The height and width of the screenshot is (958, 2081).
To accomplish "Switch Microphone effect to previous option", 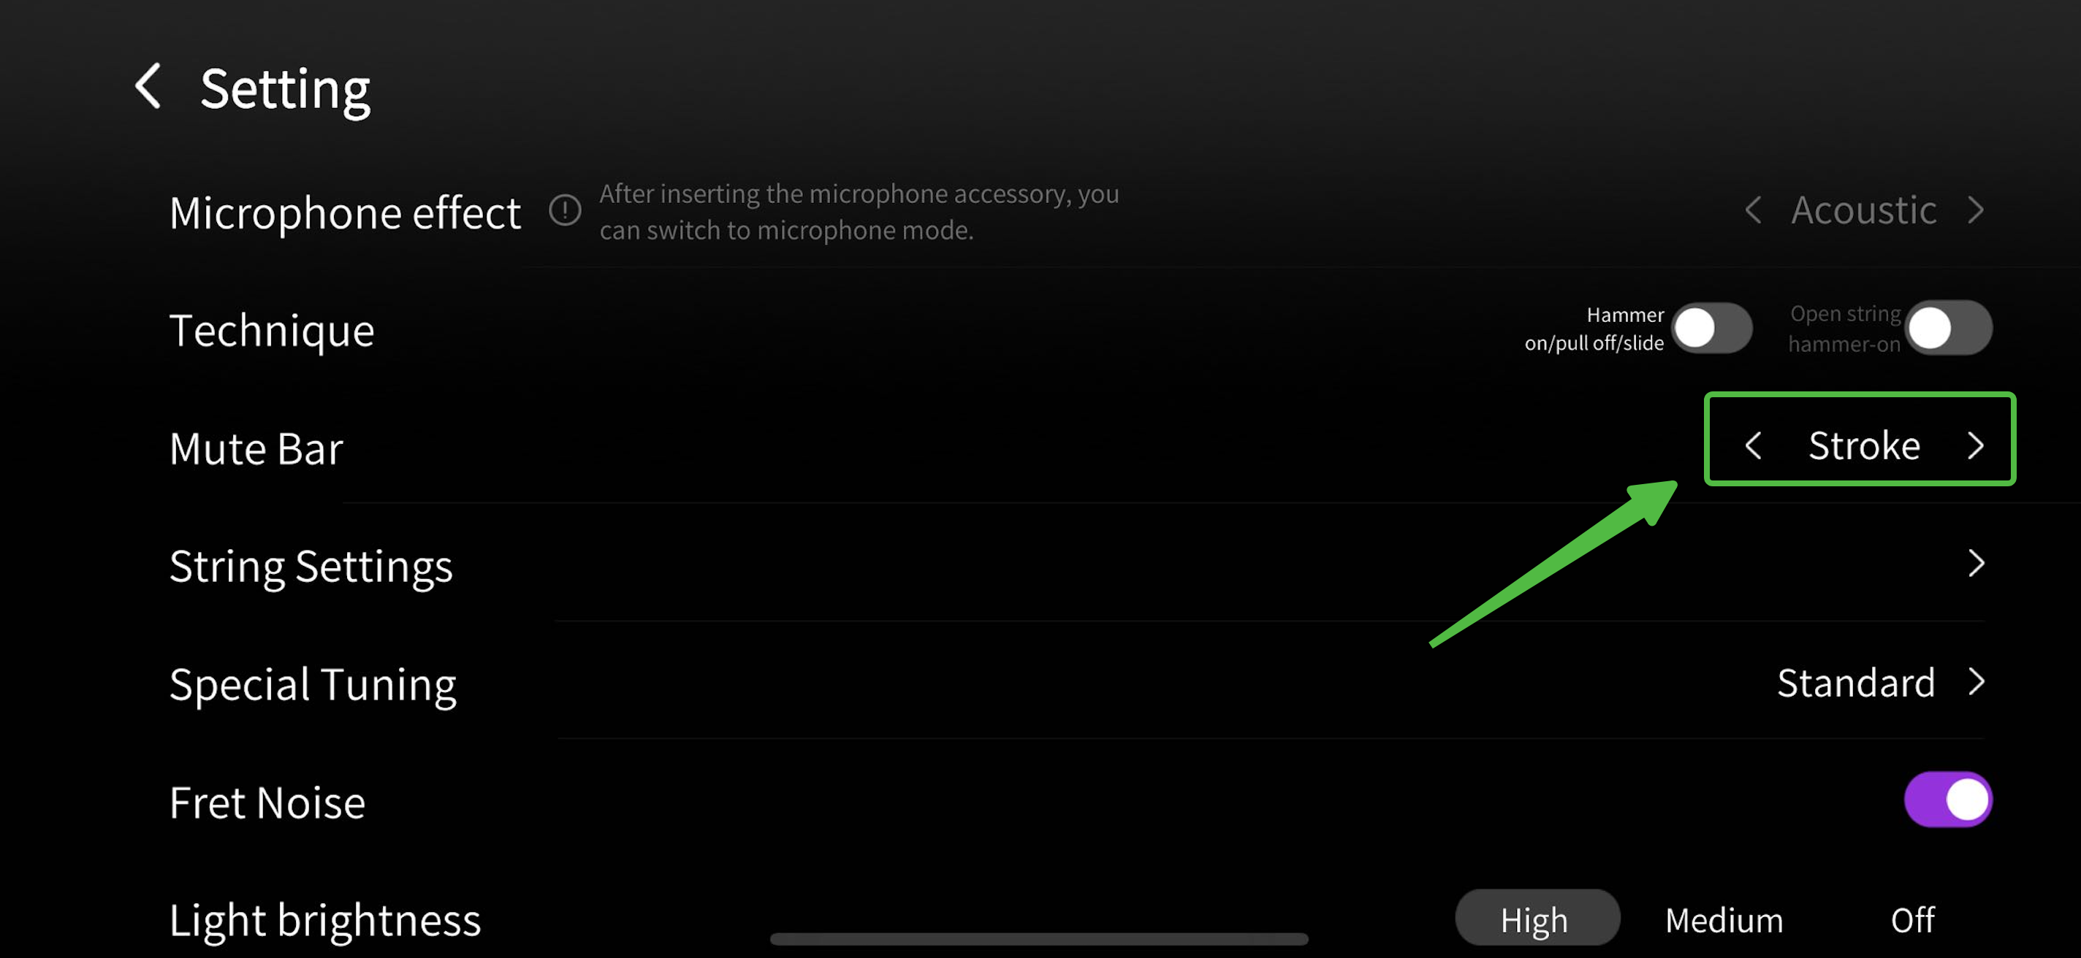I will 1752,210.
